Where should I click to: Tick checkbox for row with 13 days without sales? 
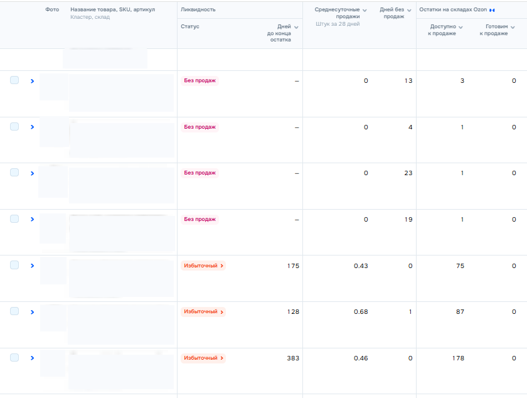(x=14, y=80)
